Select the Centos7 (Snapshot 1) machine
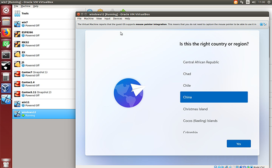Screen dimensions: 272x168 click(x=44, y=74)
